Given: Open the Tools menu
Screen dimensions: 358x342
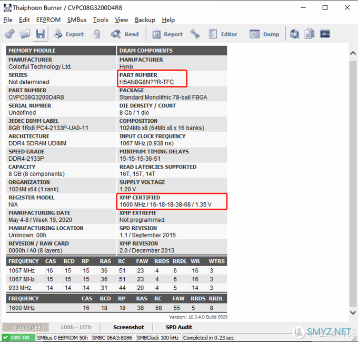Looking at the screenshot, I should coord(101,20).
